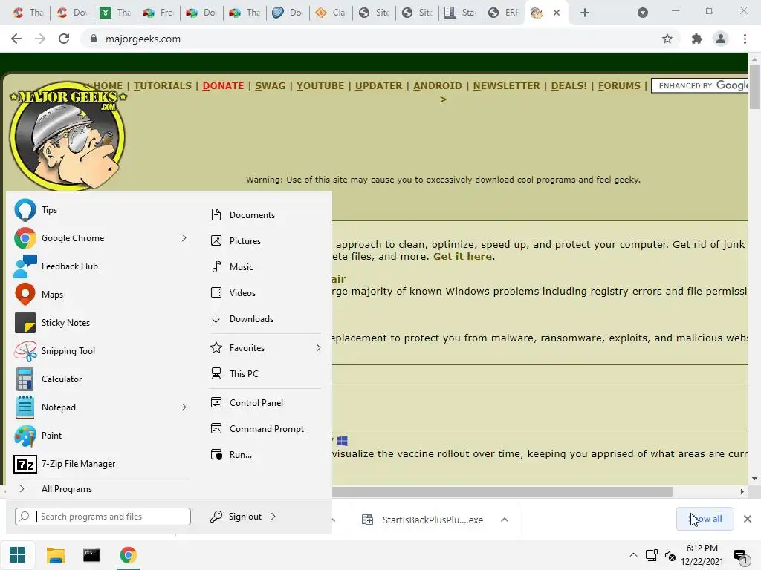Open the Chrome extensions puzzle icon
This screenshot has height=570, width=761.
click(x=697, y=39)
